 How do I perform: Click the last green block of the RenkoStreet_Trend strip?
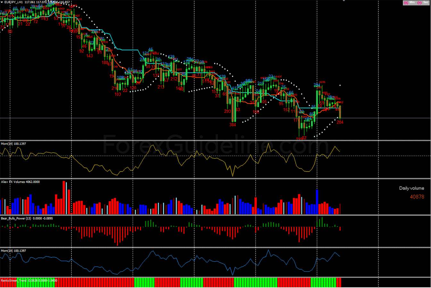pos(336,283)
